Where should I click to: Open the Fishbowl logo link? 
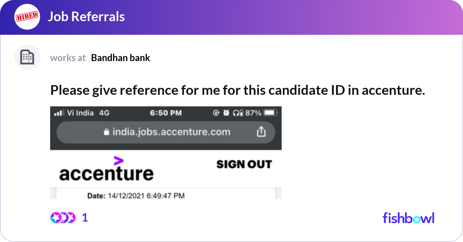408,218
